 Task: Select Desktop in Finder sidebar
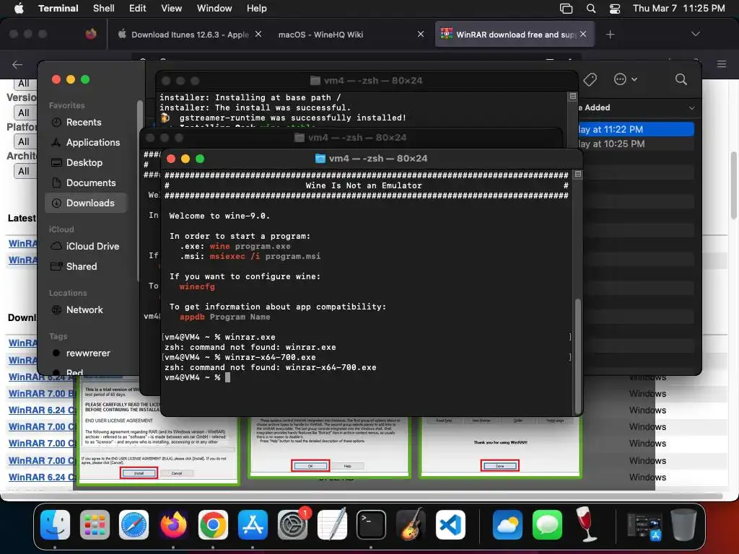coord(84,162)
